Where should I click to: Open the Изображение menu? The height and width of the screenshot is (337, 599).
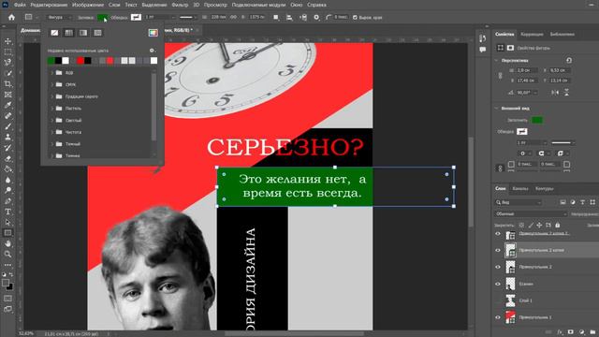pos(88,5)
